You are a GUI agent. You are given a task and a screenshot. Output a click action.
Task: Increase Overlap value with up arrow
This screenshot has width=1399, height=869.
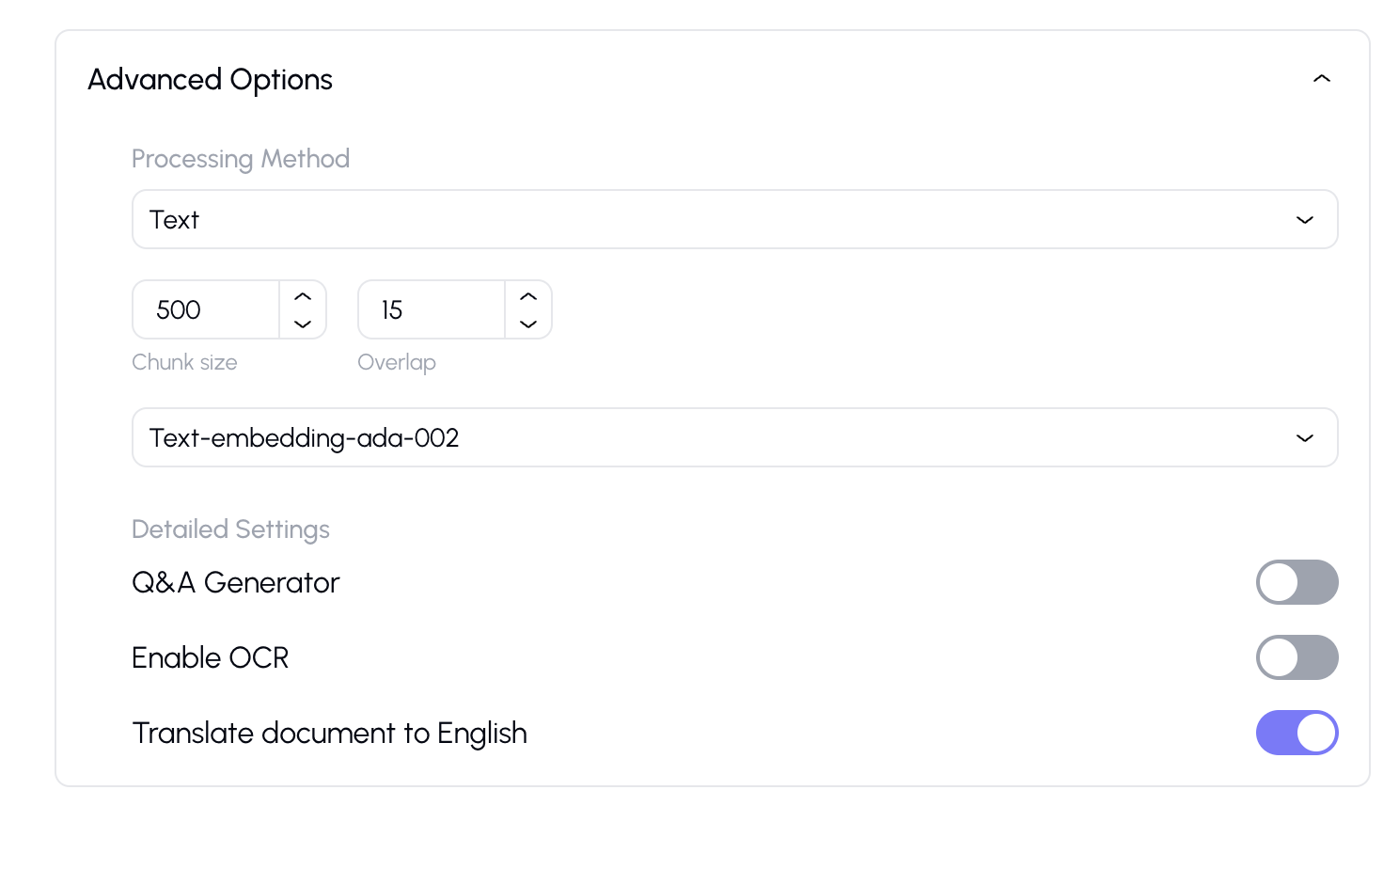pos(528,296)
